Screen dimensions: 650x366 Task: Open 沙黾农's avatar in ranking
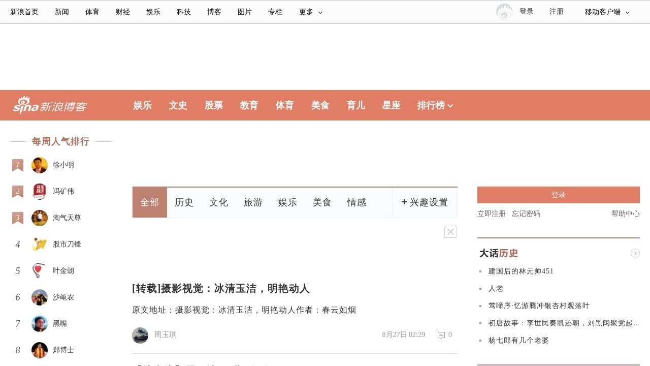point(40,297)
